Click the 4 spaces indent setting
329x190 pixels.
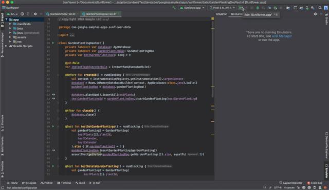[x=289, y=188]
